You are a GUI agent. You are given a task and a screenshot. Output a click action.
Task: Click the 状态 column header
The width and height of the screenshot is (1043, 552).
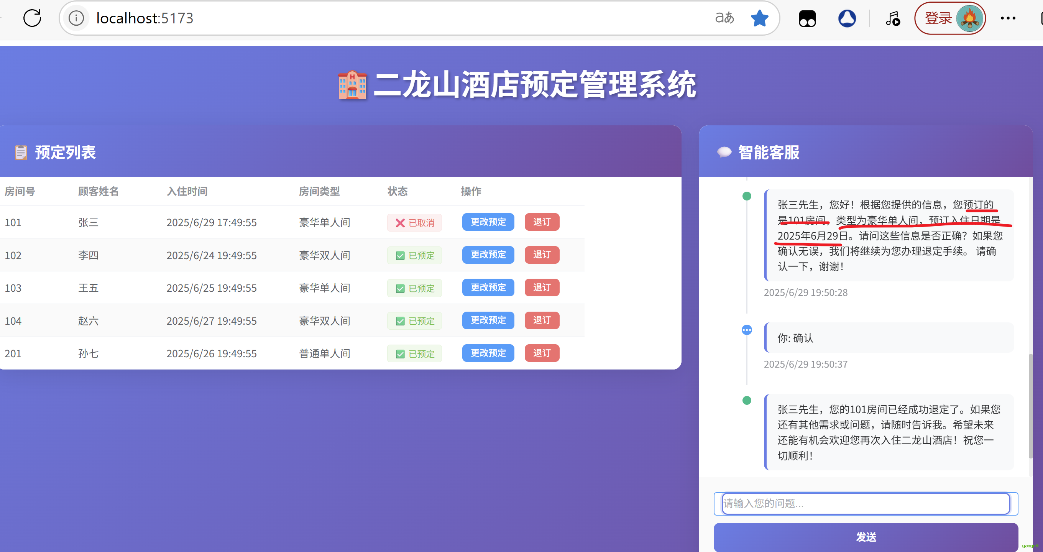tap(397, 191)
